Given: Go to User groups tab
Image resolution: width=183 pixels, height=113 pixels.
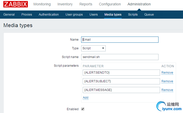Looking at the screenshot, I should point(74,15).
